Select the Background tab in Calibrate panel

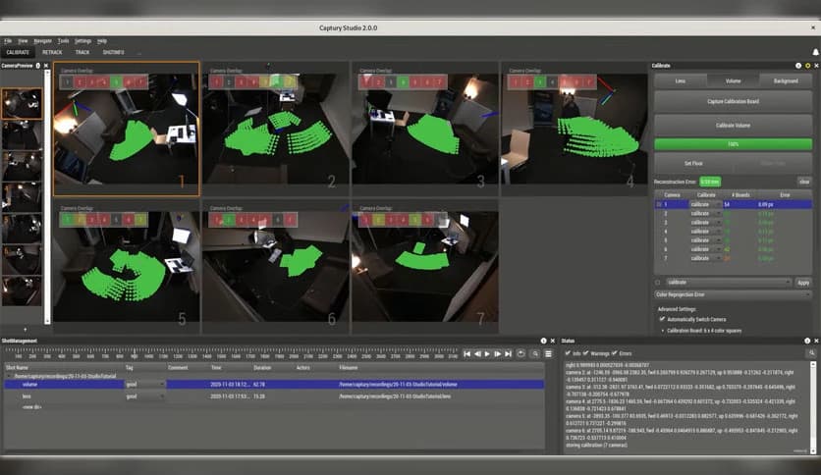tap(786, 81)
